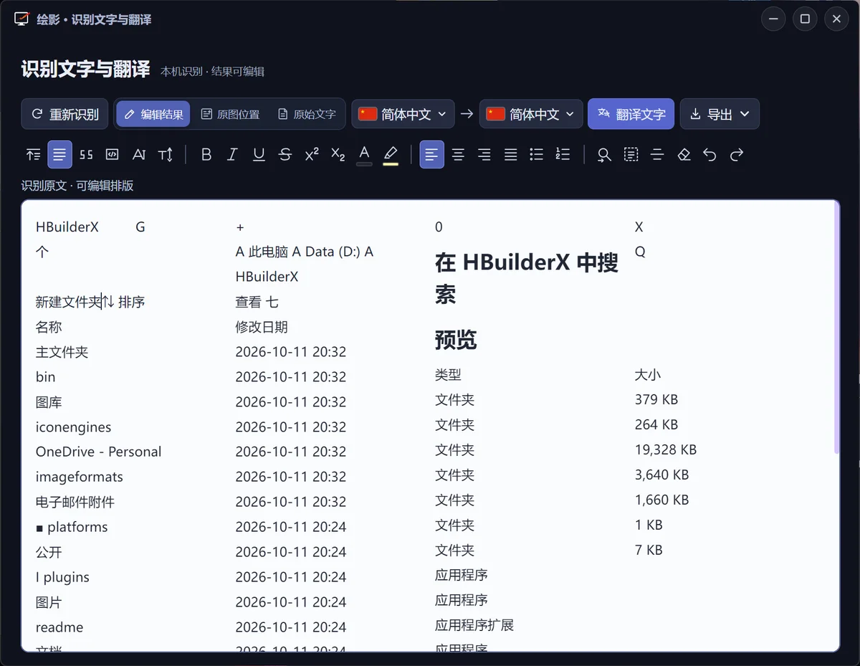860x666 pixels.
Task: Open the yellow highlight color picker
Action: (391, 154)
